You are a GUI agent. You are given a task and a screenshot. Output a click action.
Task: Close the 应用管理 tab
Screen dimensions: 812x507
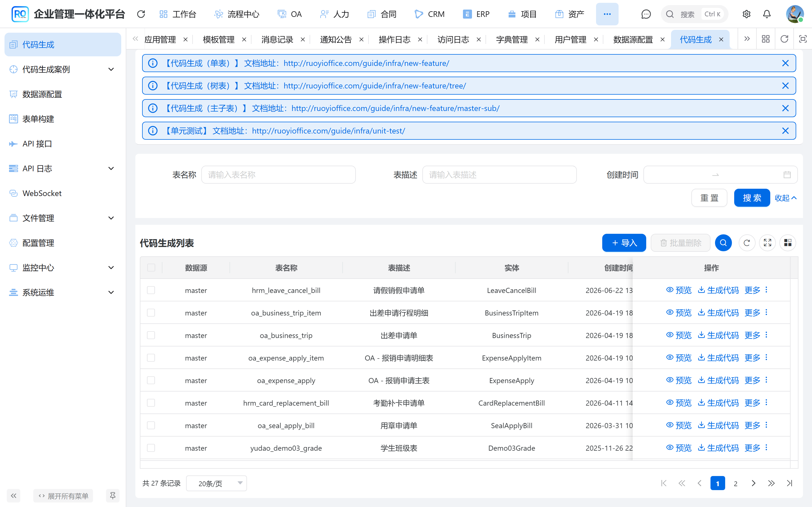coord(186,39)
